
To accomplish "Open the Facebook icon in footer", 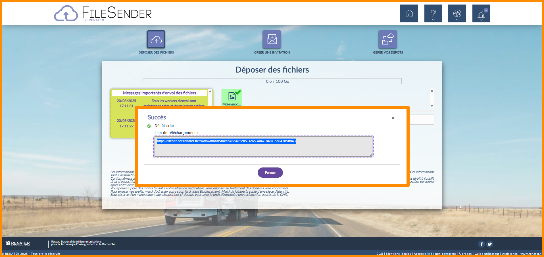I will tap(482, 244).
